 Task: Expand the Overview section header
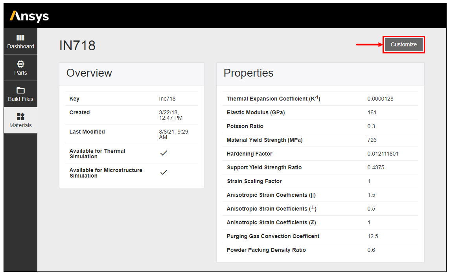tap(89, 73)
